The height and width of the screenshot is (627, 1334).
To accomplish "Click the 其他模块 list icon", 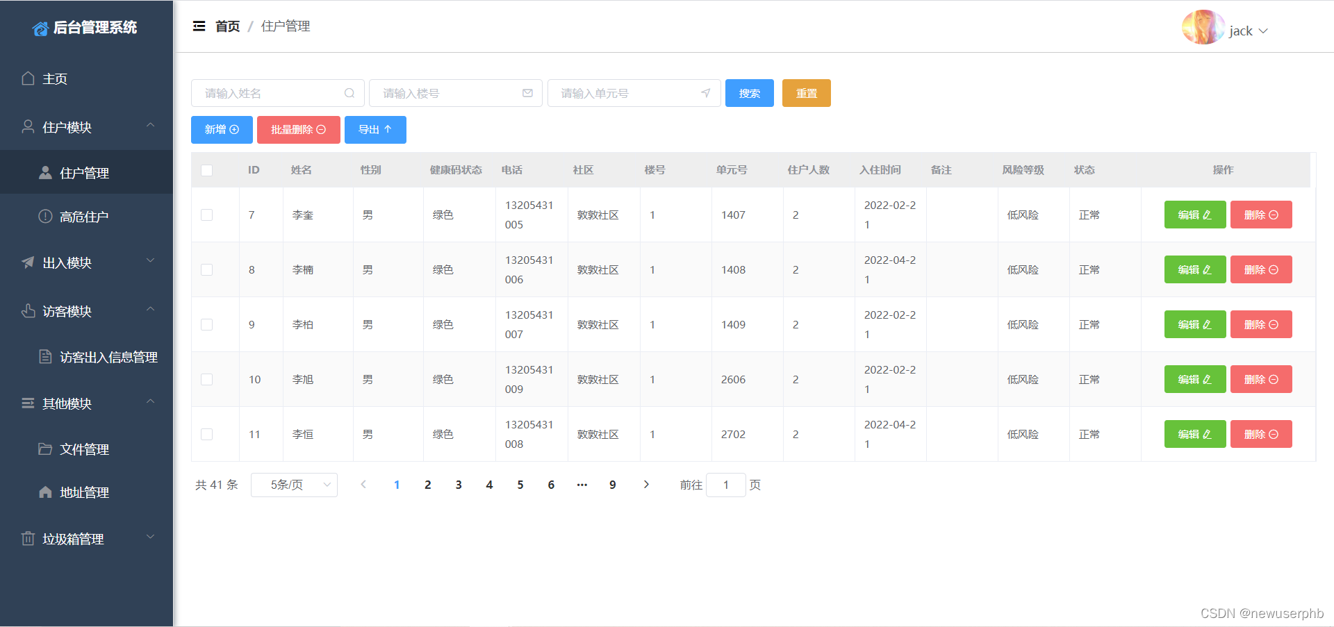I will pos(28,403).
